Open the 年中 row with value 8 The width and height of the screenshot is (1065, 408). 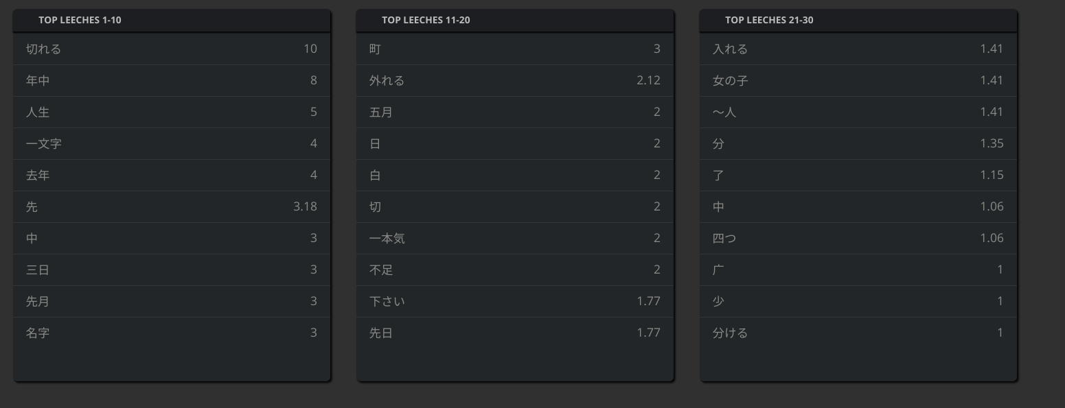point(172,81)
